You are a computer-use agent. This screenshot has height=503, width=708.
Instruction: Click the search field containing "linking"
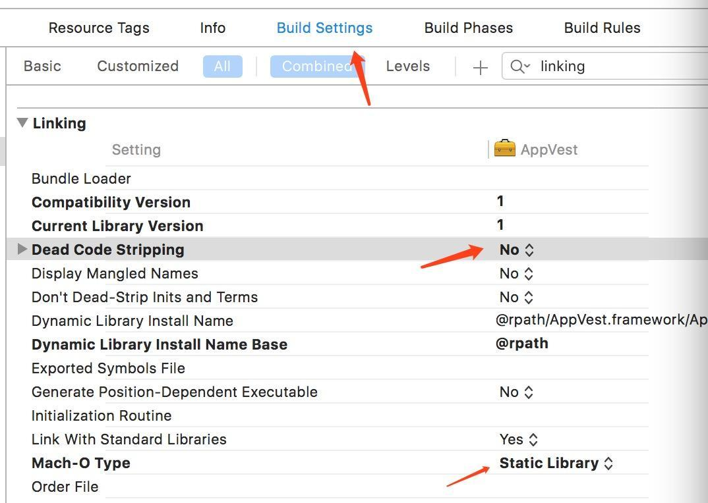[613, 66]
